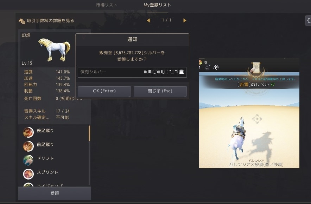Go to previous page with left arrow
311x204 pixels.
pyautogui.click(x=148, y=20)
